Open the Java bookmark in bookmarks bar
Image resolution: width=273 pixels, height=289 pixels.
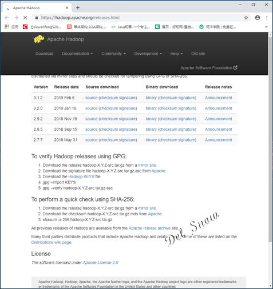pos(130,27)
